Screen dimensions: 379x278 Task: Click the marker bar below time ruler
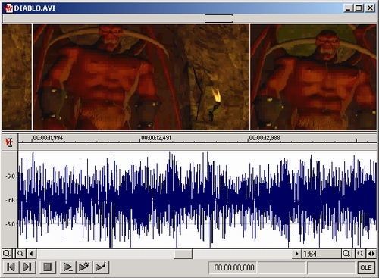198,147
